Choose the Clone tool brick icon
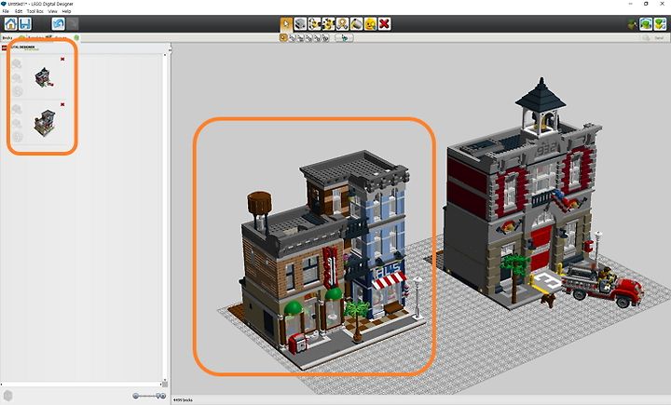This screenshot has height=405, width=671. tap(300, 24)
